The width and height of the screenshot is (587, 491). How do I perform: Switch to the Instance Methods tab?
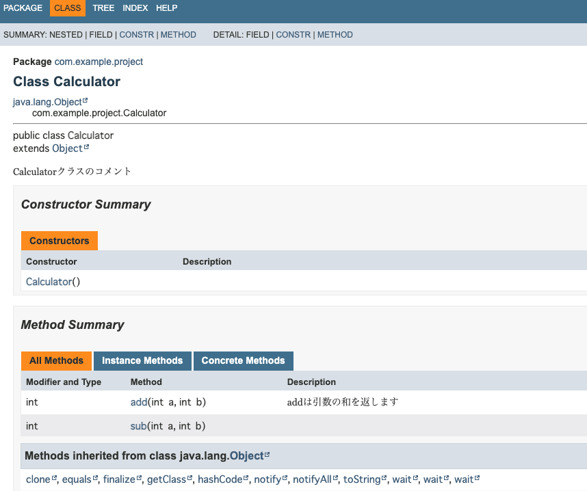[x=142, y=360]
